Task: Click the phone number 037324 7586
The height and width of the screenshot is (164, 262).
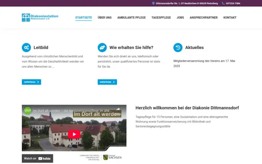Action: coord(233,3)
